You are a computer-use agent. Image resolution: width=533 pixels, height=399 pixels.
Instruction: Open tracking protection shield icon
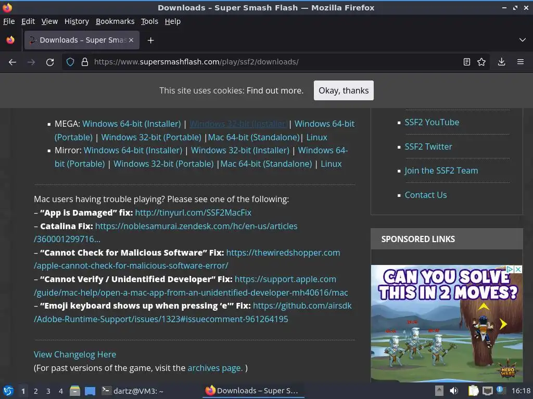click(70, 62)
